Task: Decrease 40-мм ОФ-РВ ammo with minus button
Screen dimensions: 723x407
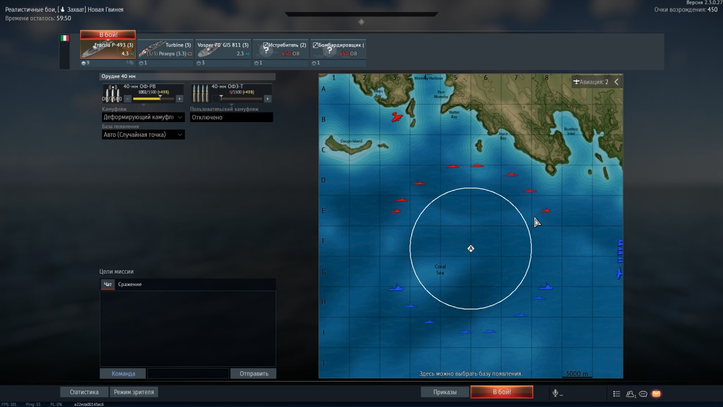Action: coord(128,98)
